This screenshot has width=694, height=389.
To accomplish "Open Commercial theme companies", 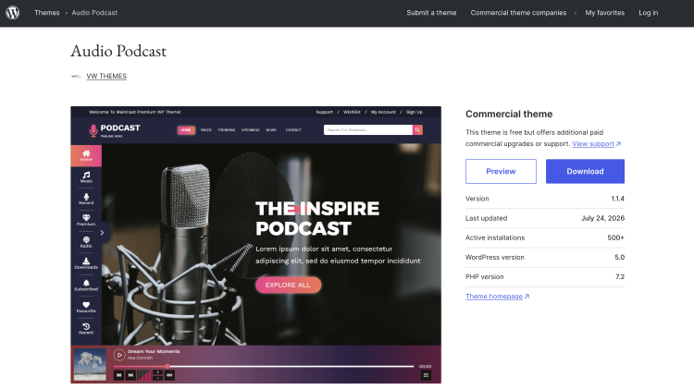I will click(x=518, y=13).
